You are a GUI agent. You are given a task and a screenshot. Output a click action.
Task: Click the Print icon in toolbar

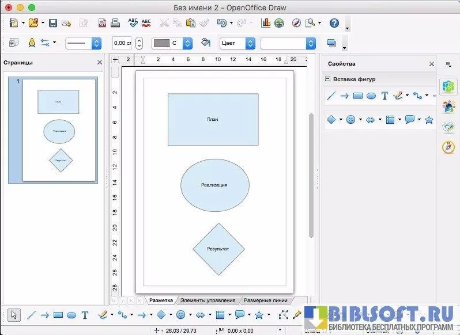115,23
